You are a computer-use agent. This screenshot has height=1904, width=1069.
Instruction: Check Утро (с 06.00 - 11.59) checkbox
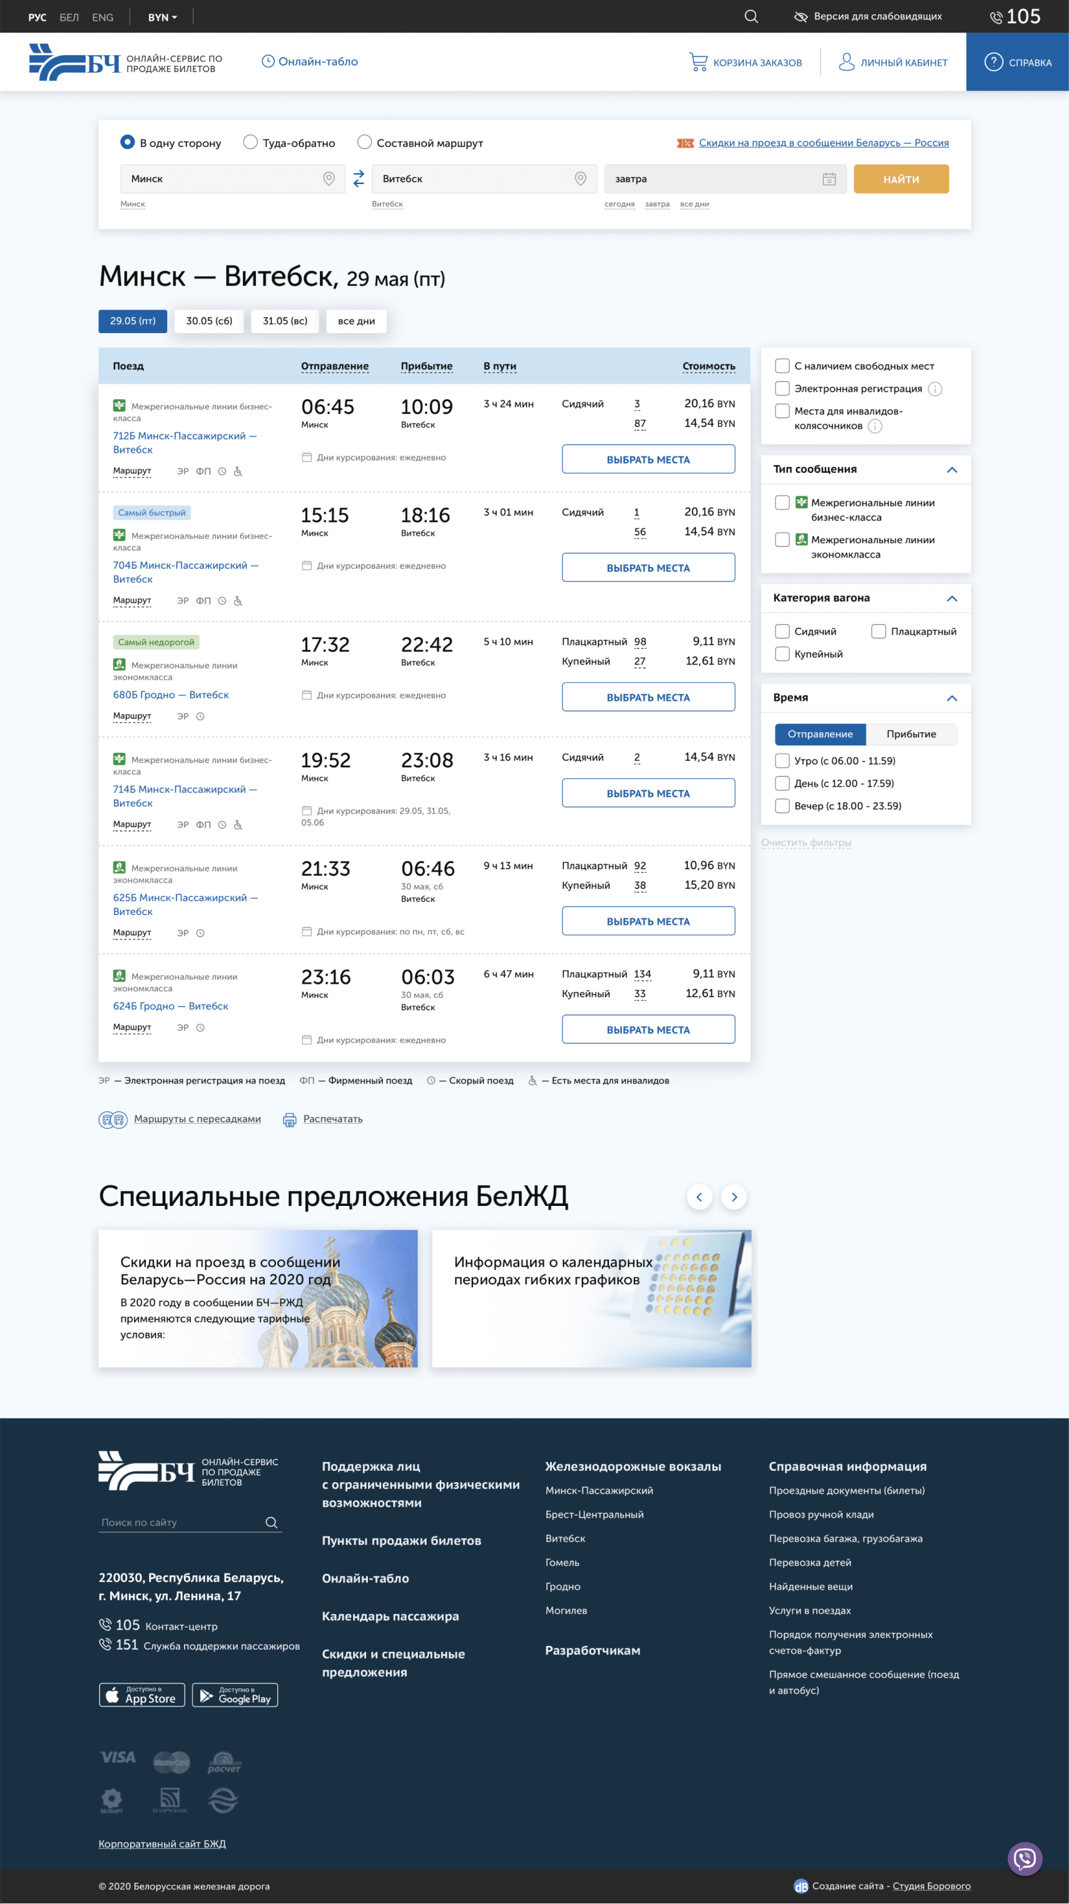point(782,761)
